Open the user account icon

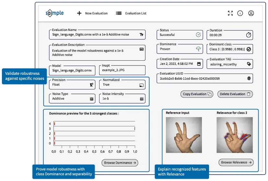point(251,13)
